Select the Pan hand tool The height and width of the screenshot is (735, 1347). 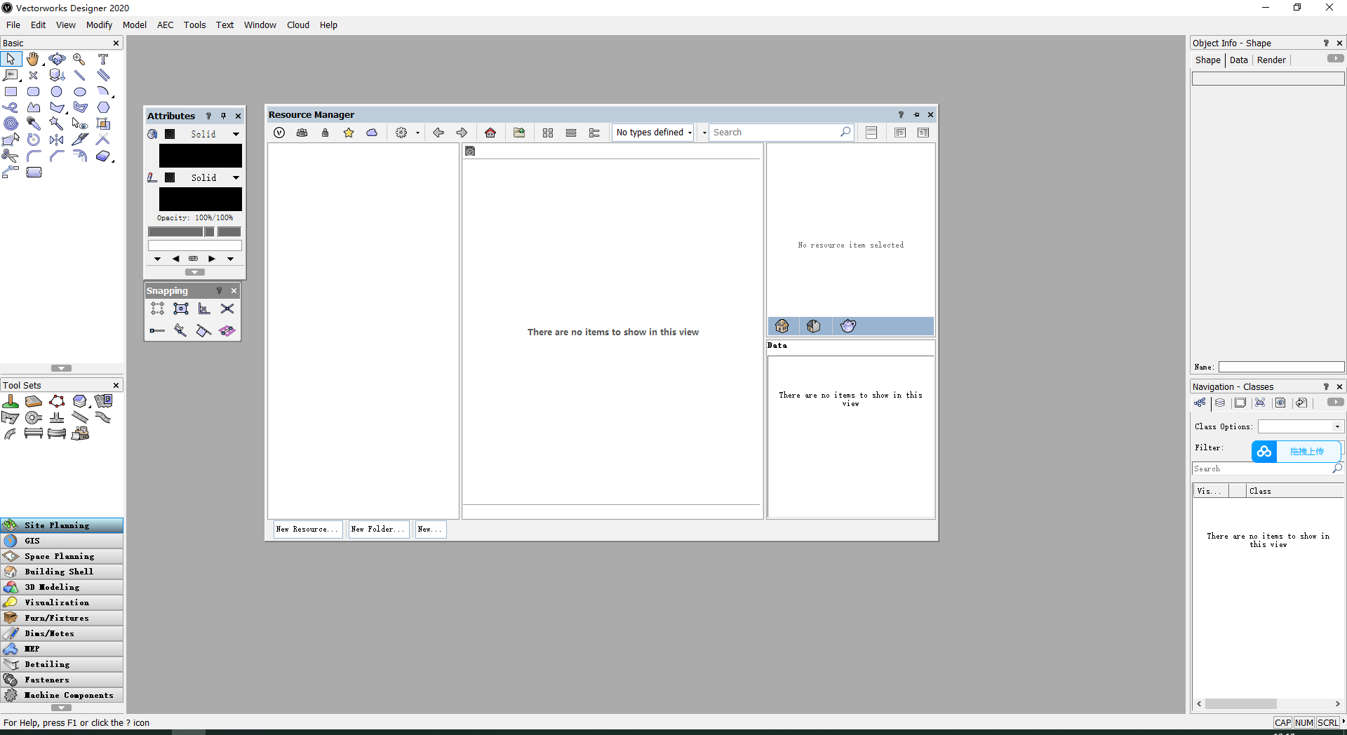33,60
